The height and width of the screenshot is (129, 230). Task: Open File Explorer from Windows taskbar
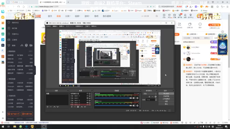[x=15, y=127]
